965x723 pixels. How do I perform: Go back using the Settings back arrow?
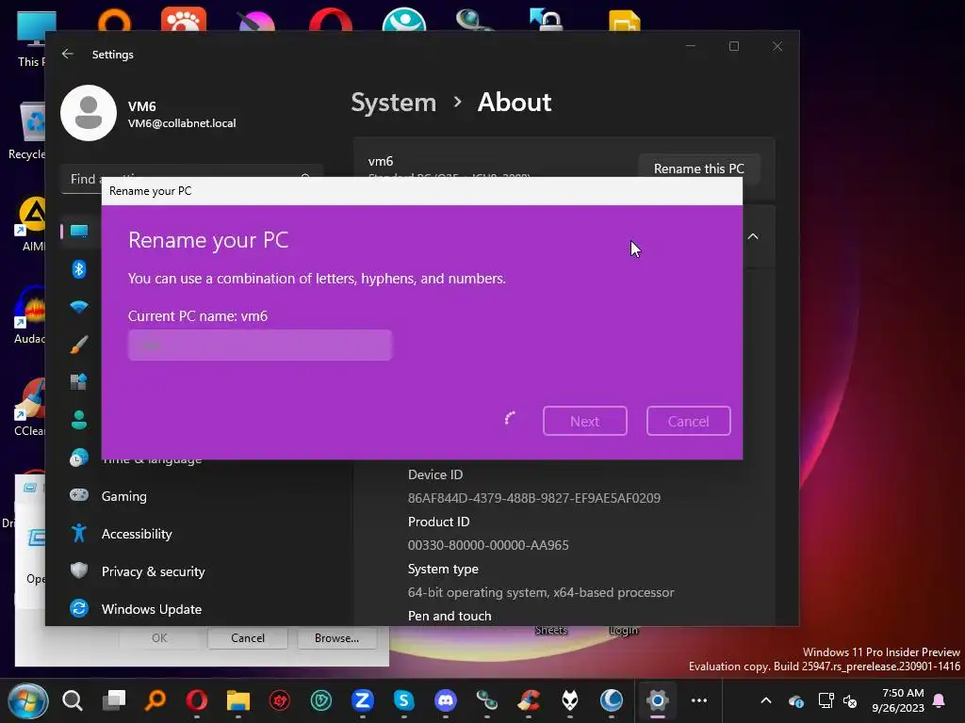68,54
